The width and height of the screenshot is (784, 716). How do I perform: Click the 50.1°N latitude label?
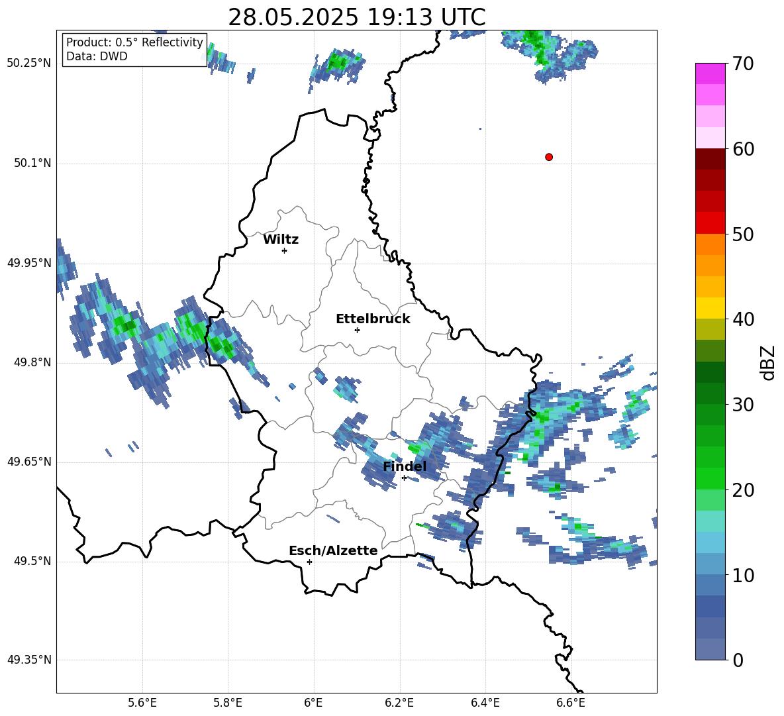tap(32, 164)
